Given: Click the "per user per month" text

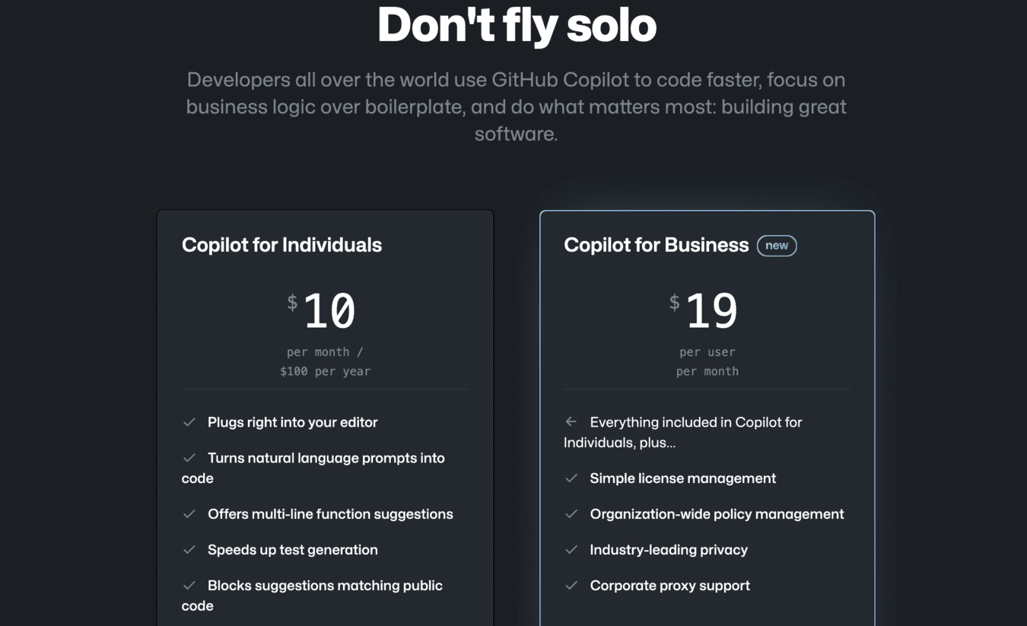Looking at the screenshot, I should coord(707,362).
